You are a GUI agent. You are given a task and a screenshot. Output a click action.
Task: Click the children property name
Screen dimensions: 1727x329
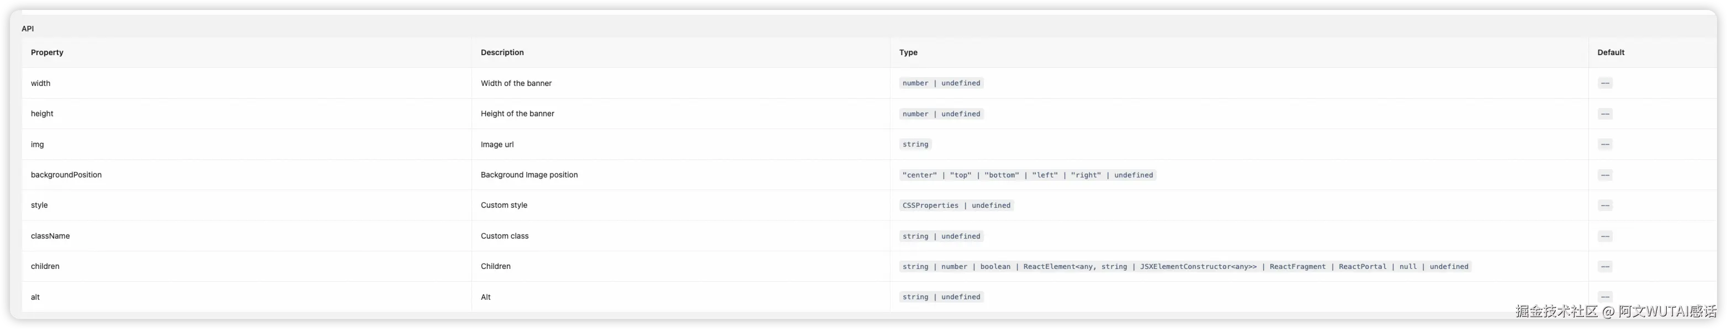pos(45,266)
